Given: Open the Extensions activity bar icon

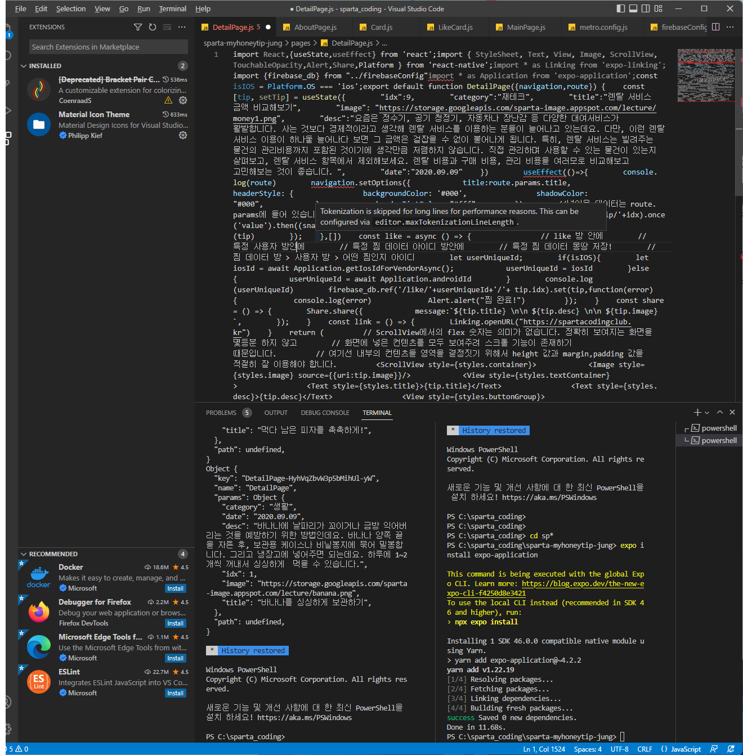Looking at the screenshot, I should click(x=8, y=139).
